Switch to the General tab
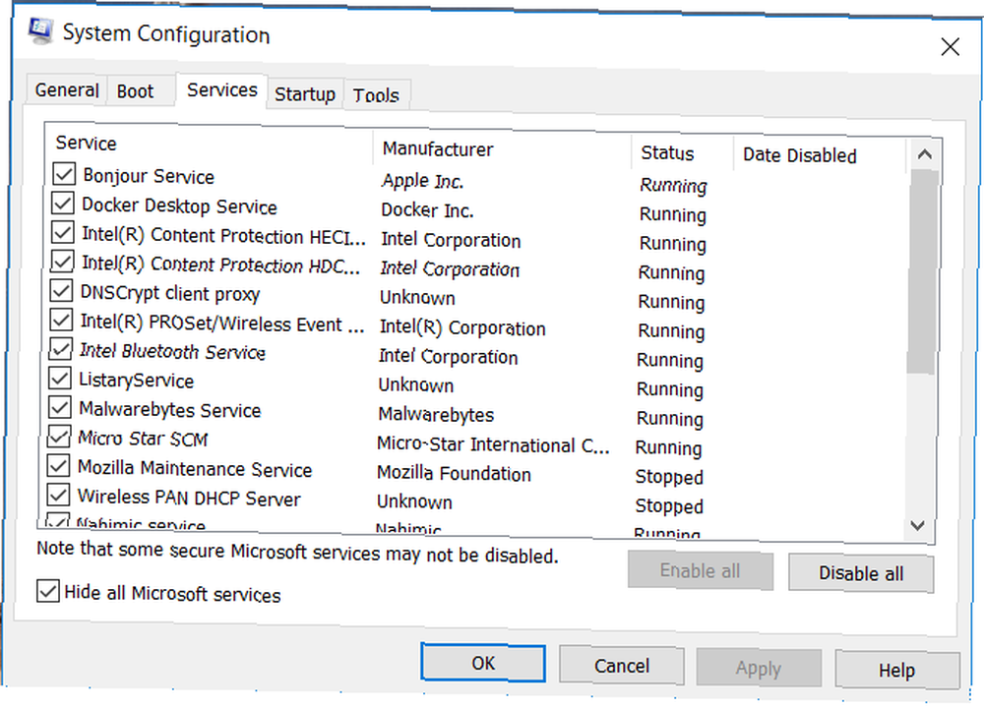Image resolution: width=984 pixels, height=706 pixels. [67, 90]
